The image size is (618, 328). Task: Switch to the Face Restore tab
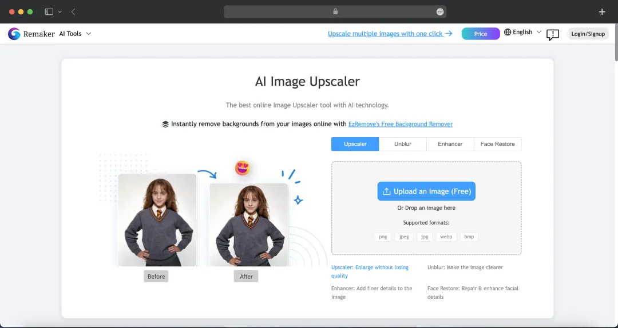point(498,144)
